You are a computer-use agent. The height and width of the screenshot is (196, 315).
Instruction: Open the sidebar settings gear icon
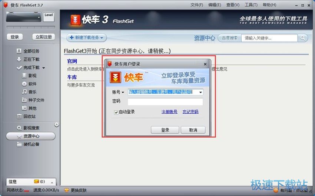(57, 125)
